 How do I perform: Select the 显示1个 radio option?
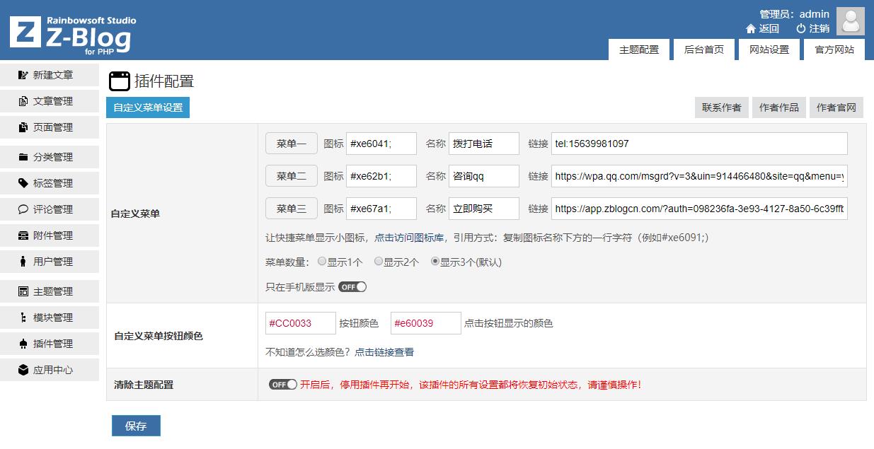pos(322,261)
